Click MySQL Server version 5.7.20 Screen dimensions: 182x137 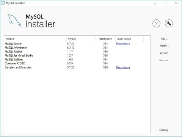click(x=71, y=44)
